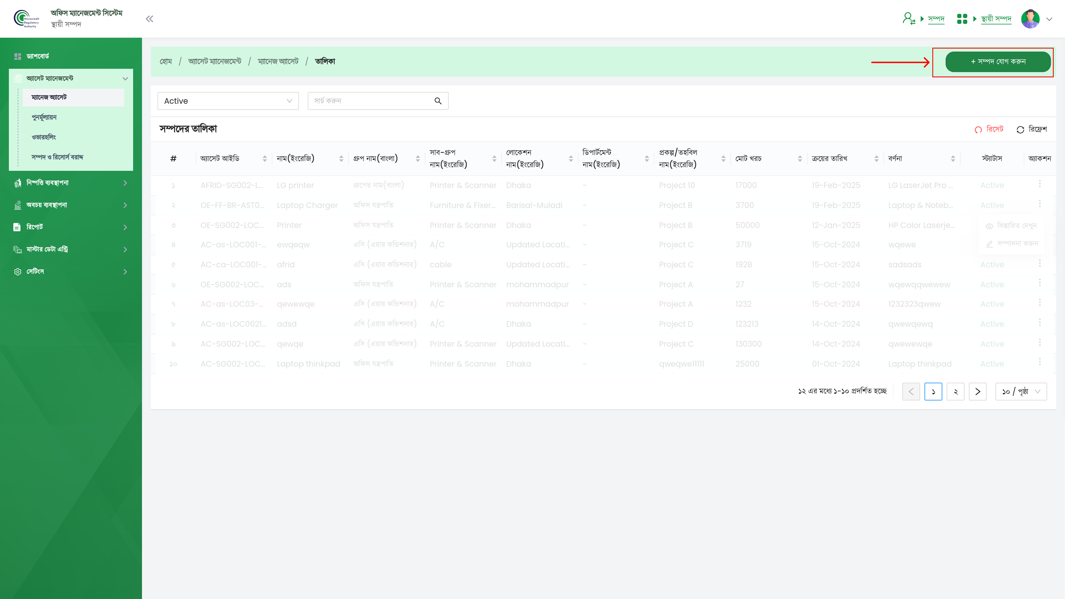1065x599 pixels.
Task: Sort by ক্রয়ের তারিখ column arrows
Action: point(876,159)
